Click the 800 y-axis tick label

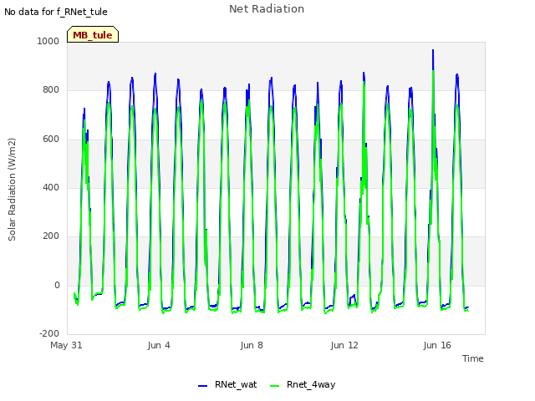51,89
